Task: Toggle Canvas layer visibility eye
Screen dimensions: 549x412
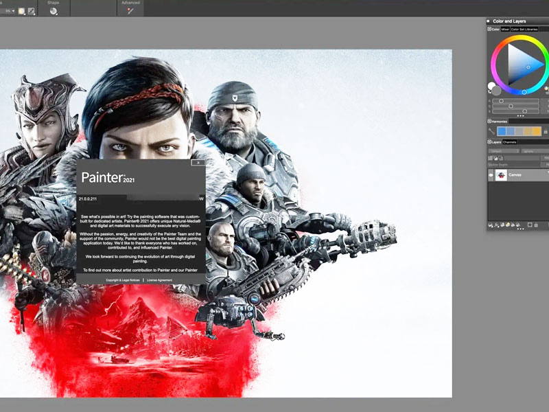Action: (491, 175)
